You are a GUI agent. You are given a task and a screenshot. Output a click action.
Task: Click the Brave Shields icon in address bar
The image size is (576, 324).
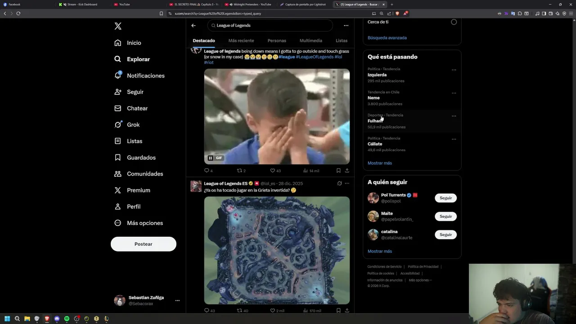(397, 13)
